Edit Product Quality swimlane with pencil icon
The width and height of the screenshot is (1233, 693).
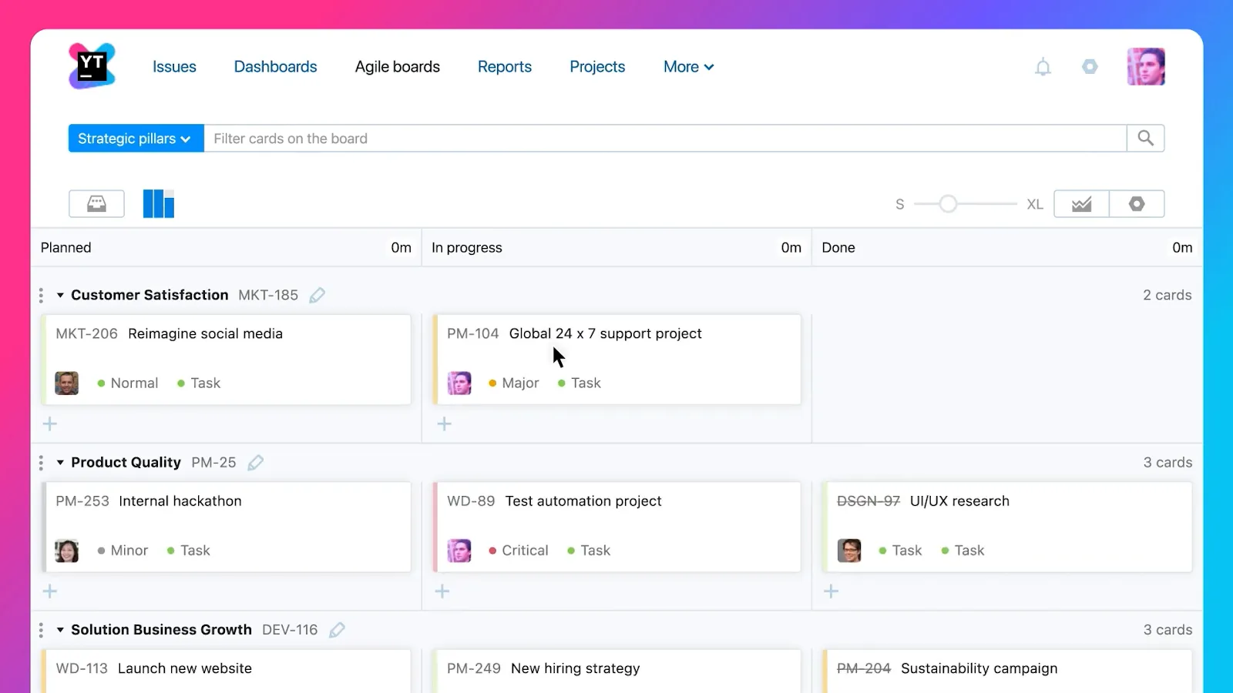click(255, 463)
